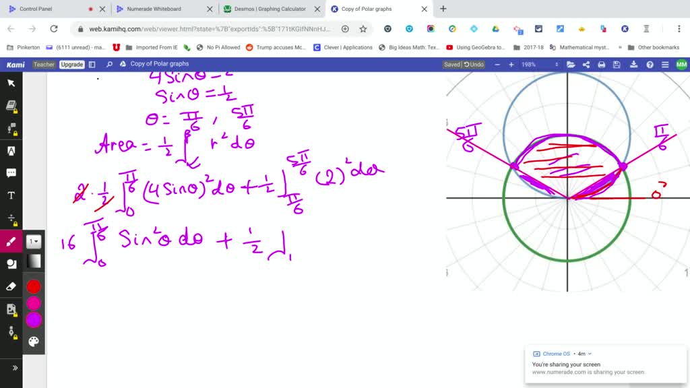Viewport: 690px width, 388px height.
Task: Select the shapes tool
Action: pos(10,263)
